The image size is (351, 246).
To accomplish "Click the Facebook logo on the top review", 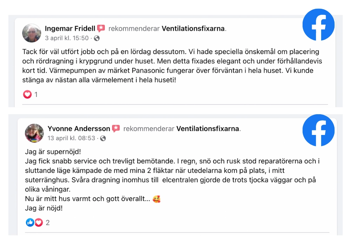I will tap(318, 25).
